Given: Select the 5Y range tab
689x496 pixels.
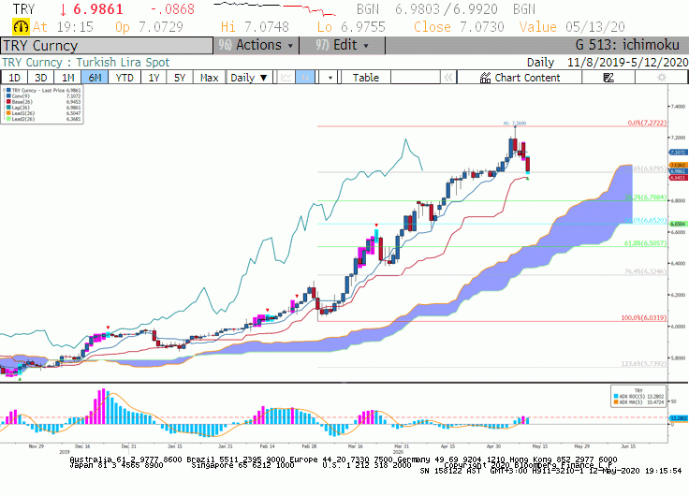Looking at the screenshot, I should (x=180, y=78).
